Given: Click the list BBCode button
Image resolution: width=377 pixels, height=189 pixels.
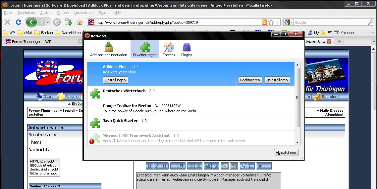Looking at the screenshot, I should 251,166.
